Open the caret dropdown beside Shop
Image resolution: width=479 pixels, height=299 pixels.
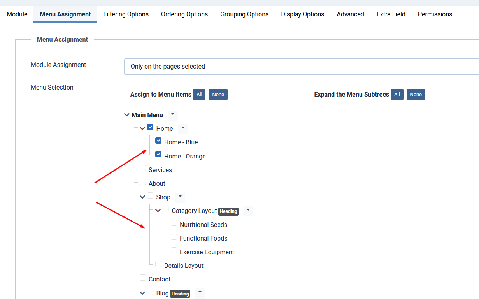(x=180, y=197)
